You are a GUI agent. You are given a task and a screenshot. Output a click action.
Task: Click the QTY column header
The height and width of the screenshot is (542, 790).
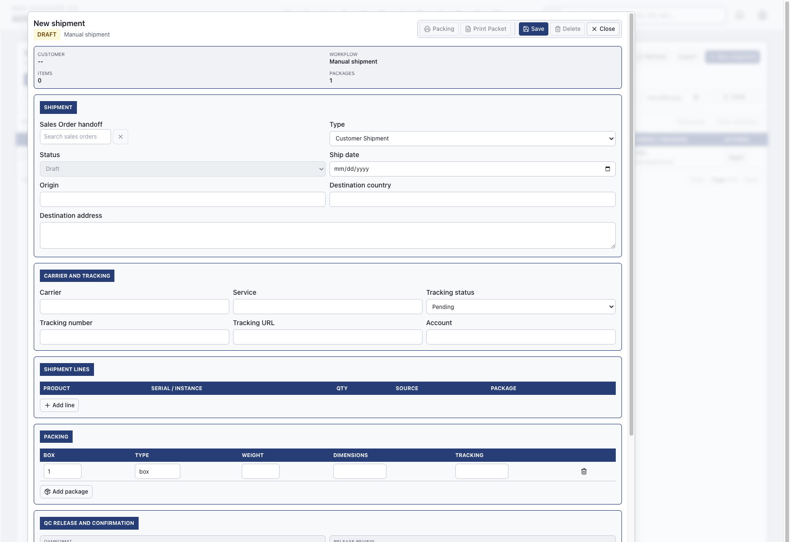pyautogui.click(x=342, y=388)
